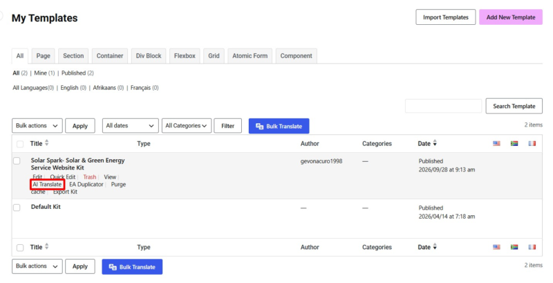553x283 pixels.
Task: Click the date 2026/04/14 at 7:18 am
Action: tap(447, 217)
